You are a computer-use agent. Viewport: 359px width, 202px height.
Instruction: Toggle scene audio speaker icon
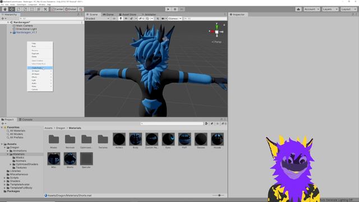tap(126, 19)
